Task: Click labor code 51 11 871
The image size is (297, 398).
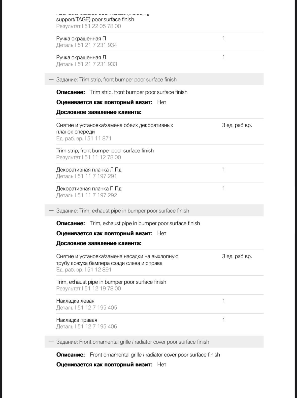Action: point(99,138)
